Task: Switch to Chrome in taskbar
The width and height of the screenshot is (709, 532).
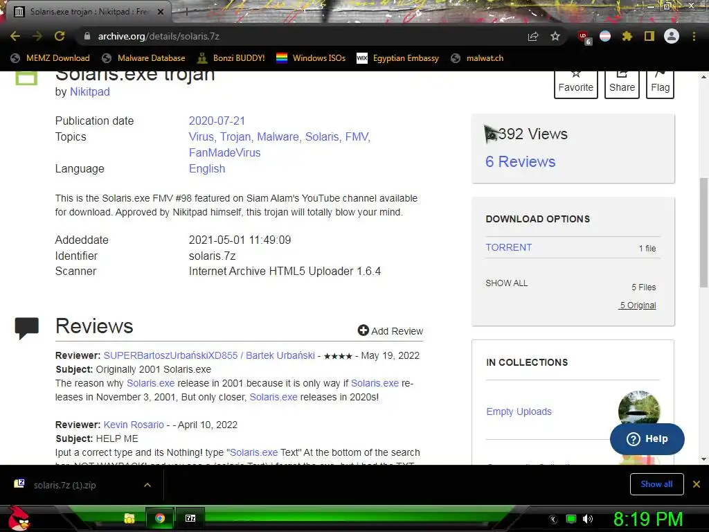Action: (x=160, y=518)
